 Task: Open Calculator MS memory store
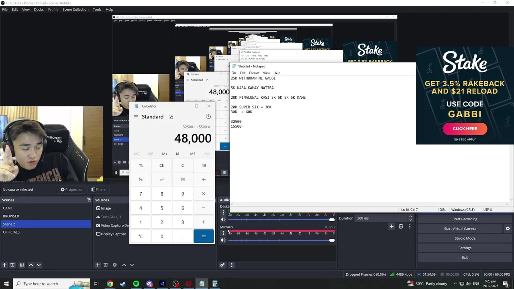point(193,154)
